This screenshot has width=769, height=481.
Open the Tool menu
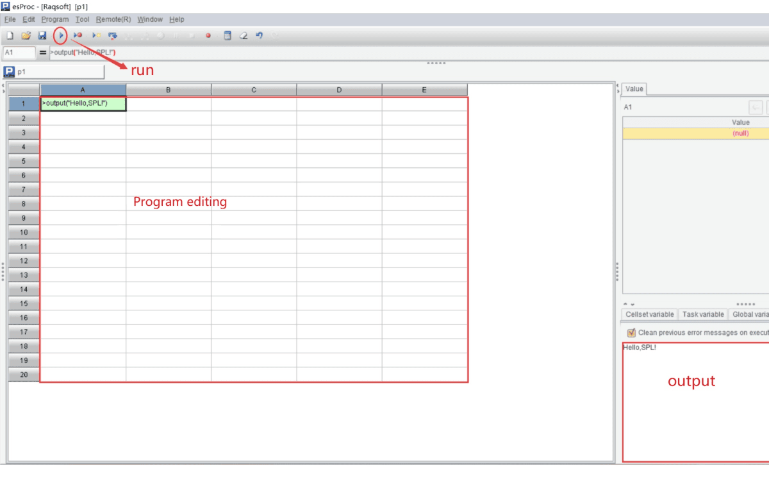(82, 20)
